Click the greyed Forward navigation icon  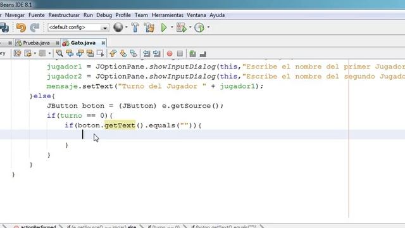(42, 53)
